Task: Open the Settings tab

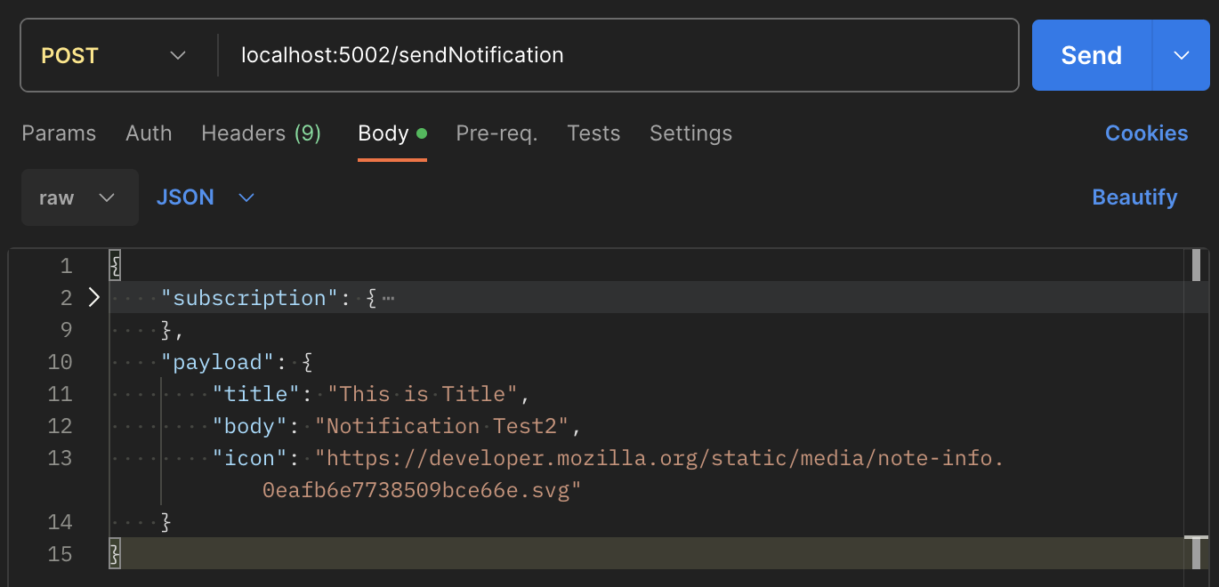Action: coord(690,133)
